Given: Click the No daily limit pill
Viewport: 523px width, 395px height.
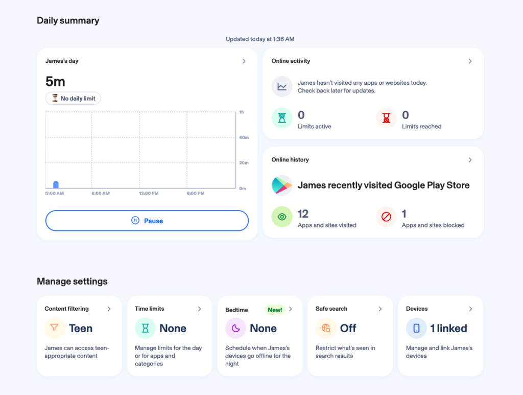Looking at the screenshot, I should click(x=73, y=99).
